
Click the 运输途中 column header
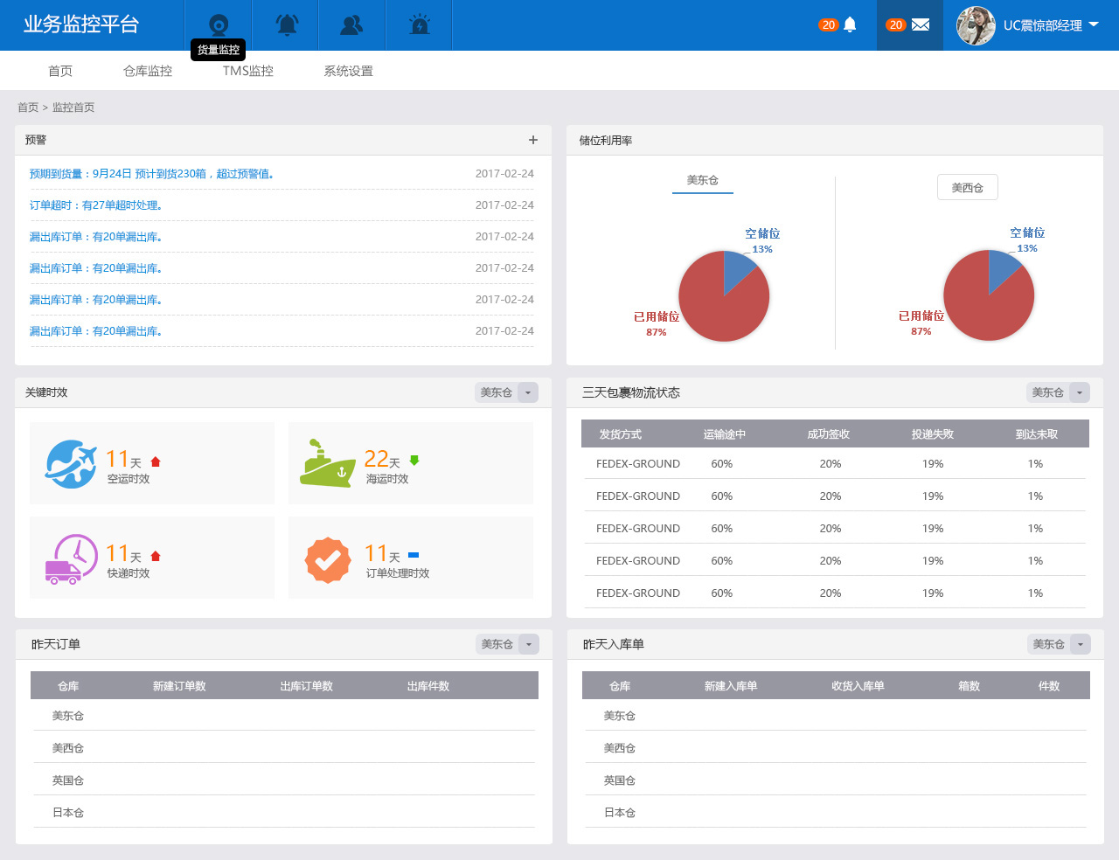point(725,434)
